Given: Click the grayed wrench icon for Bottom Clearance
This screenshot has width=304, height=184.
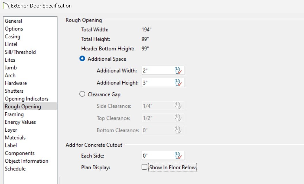Looking at the screenshot, I should [178, 130].
